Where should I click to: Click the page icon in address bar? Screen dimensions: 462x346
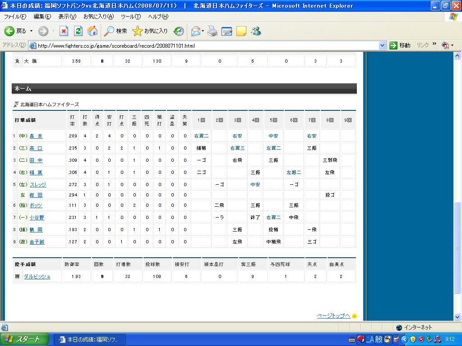32,46
